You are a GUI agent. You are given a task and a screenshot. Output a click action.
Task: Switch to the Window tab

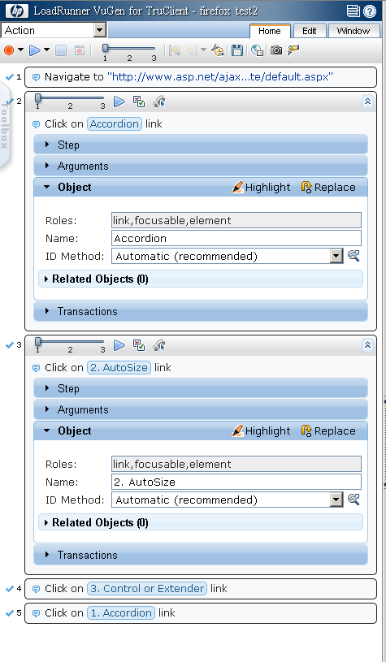tap(353, 31)
